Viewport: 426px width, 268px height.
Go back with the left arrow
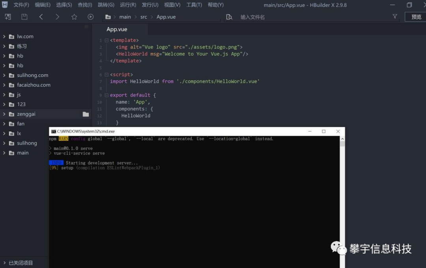pyautogui.click(x=41, y=17)
